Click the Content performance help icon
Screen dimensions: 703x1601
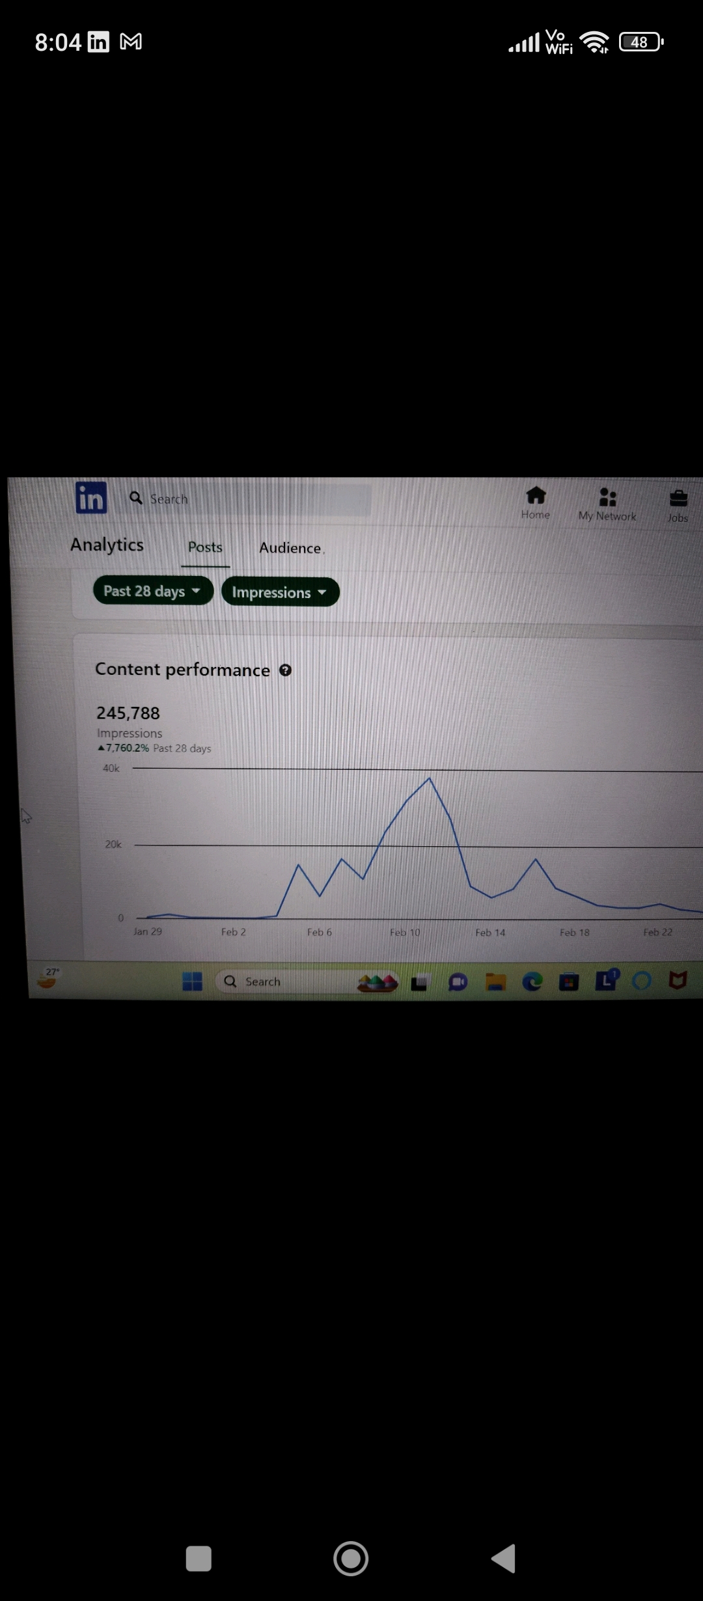pyautogui.click(x=285, y=670)
